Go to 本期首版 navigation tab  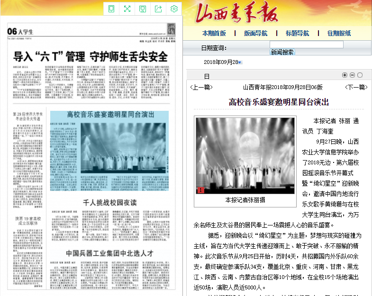point(214,33)
